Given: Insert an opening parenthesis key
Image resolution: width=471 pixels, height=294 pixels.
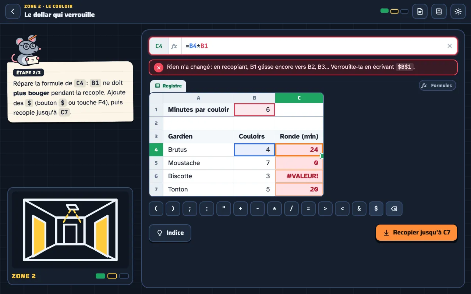Looking at the screenshot, I should 156,209.
